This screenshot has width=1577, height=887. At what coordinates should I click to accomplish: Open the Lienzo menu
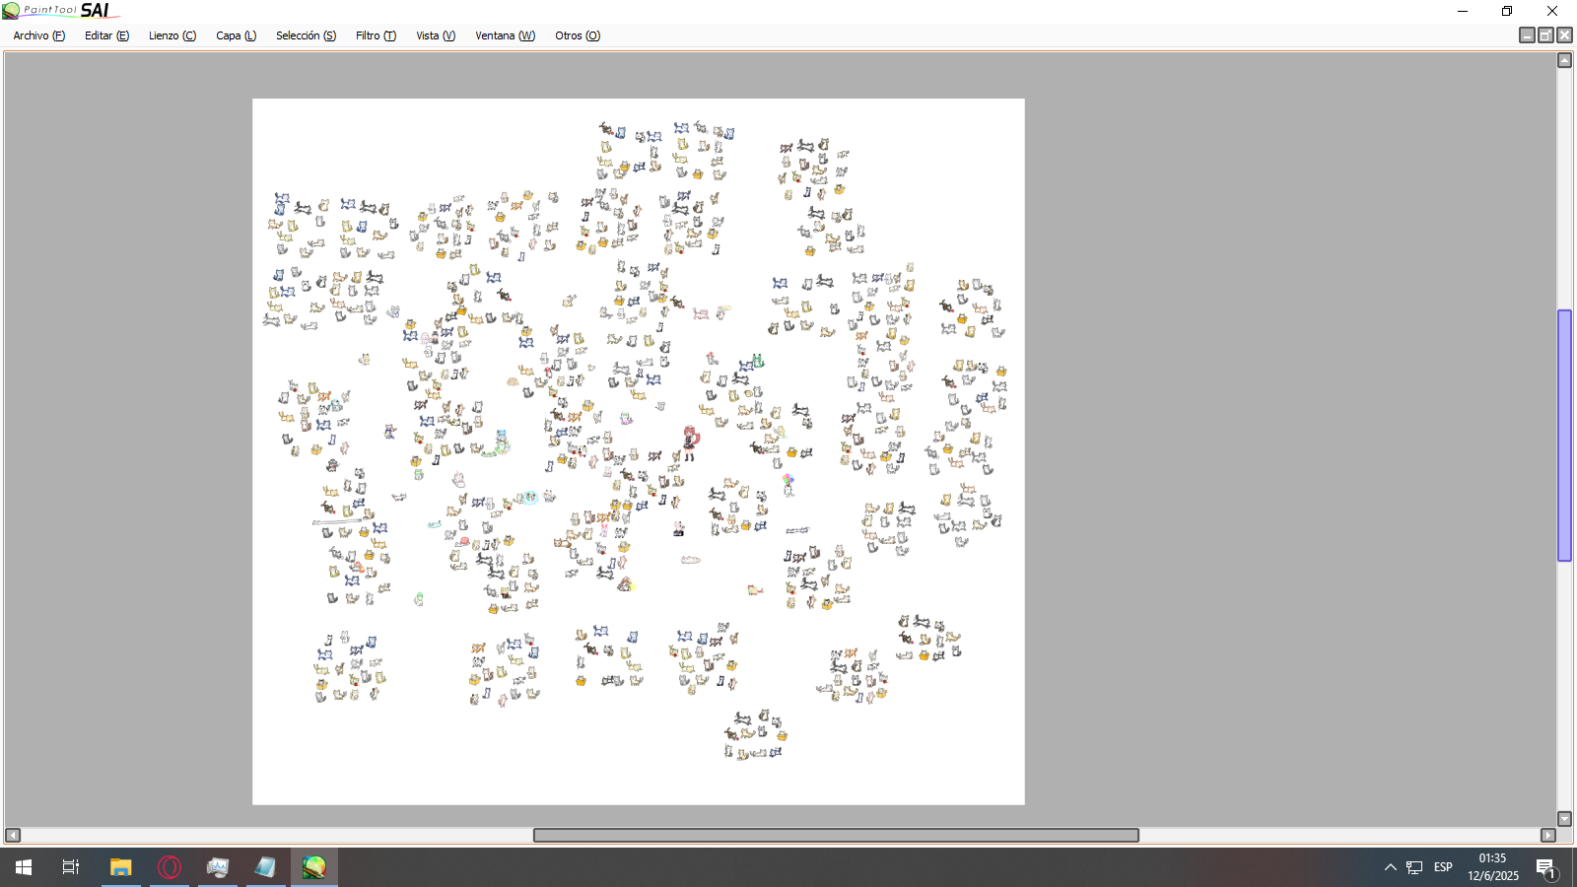[172, 35]
